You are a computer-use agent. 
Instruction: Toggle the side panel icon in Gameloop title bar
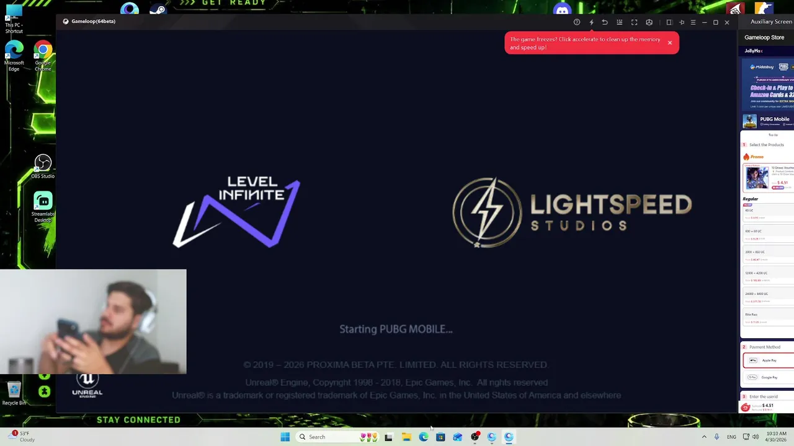[669, 22]
